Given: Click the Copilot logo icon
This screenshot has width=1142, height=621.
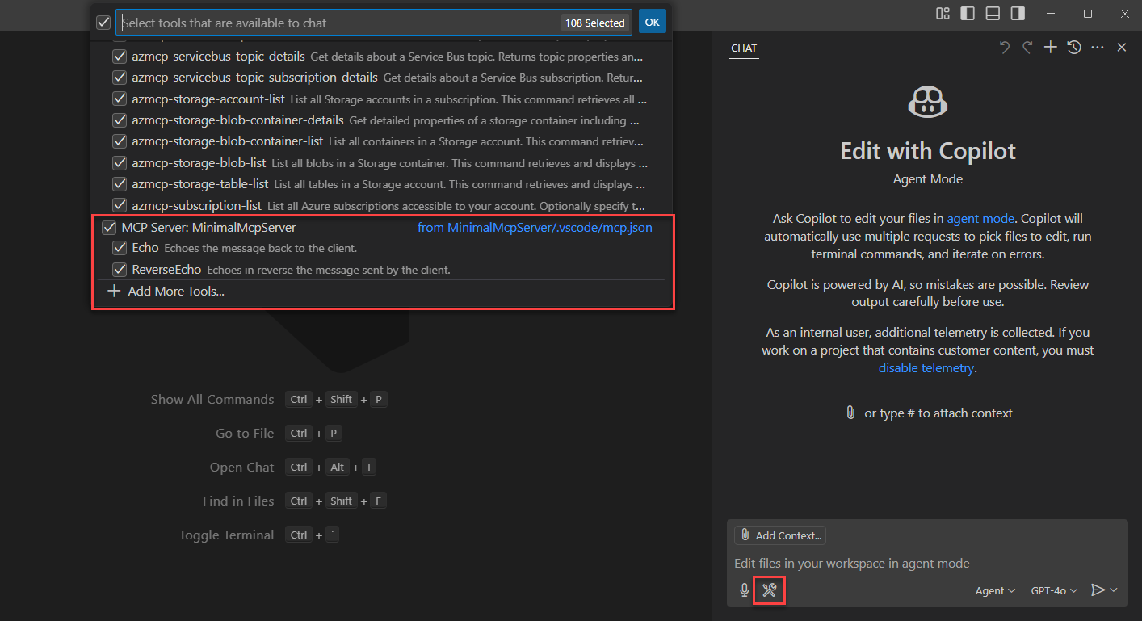Looking at the screenshot, I should point(928,103).
